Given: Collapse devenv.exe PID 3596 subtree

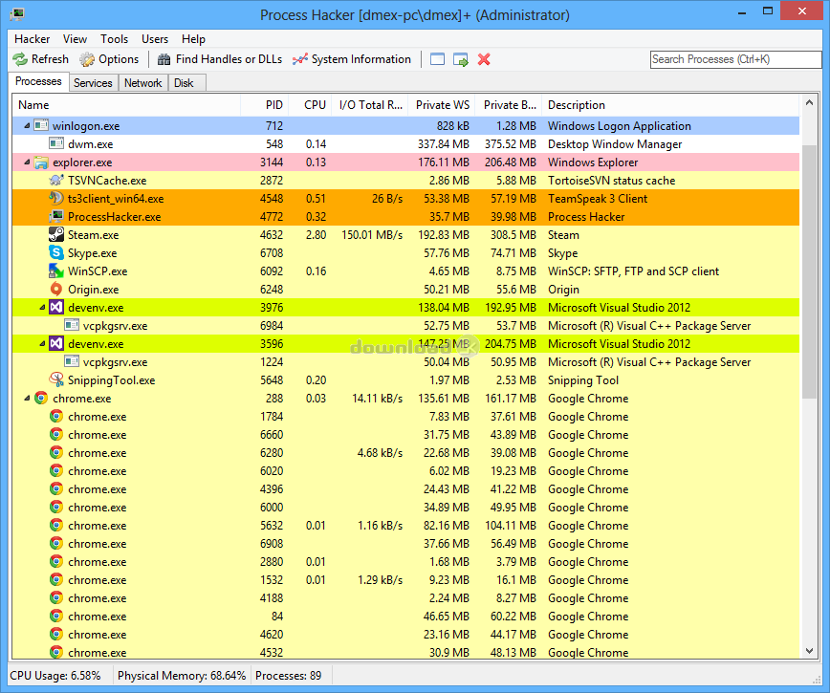Looking at the screenshot, I should tap(42, 344).
